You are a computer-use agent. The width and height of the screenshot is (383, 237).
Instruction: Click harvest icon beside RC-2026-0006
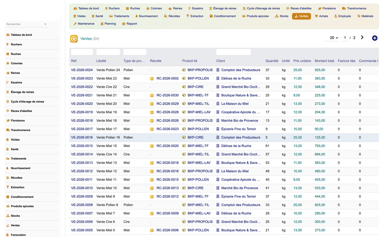[x=152, y=230]
